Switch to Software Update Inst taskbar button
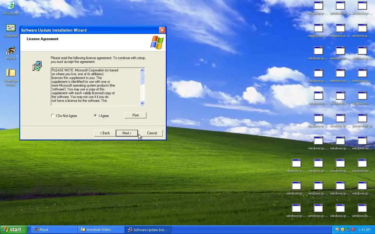Viewport: 375px width, 234px height. point(148,230)
